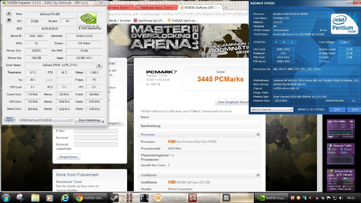Open driver profile settings (wrench icon)
The height and width of the screenshot is (203, 361).
click(99, 65)
